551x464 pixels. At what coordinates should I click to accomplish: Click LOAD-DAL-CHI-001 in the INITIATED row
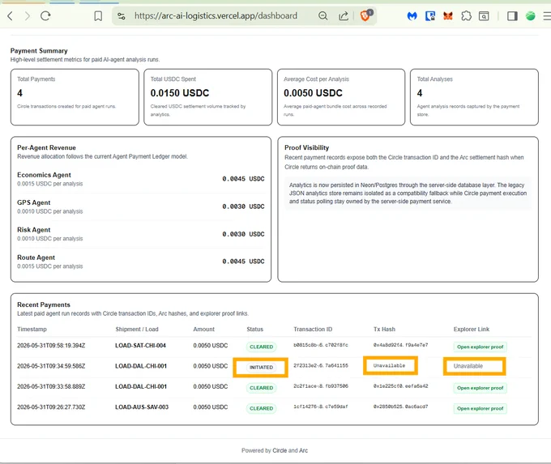tap(141, 366)
